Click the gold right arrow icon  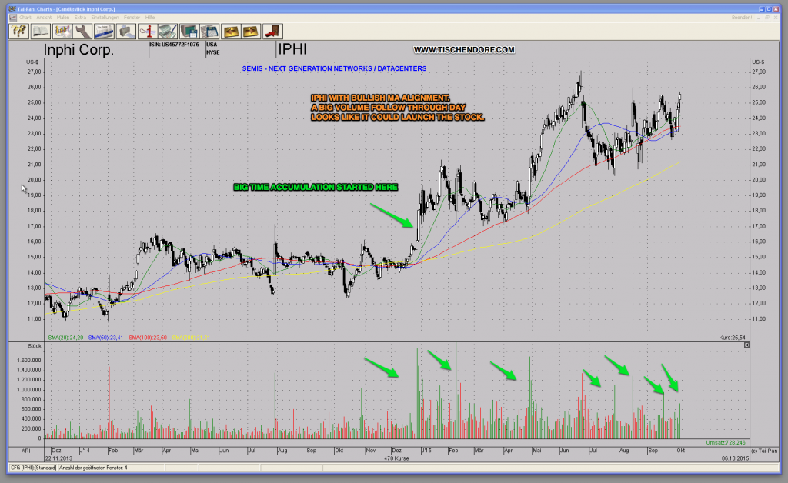coord(252,31)
